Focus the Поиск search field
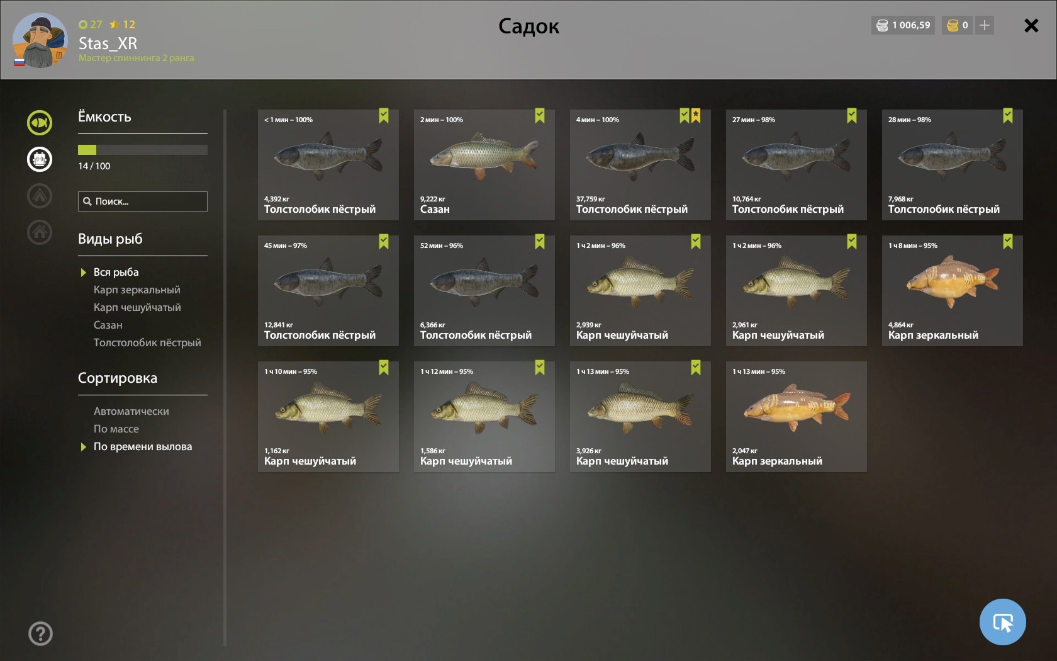 (143, 201)
